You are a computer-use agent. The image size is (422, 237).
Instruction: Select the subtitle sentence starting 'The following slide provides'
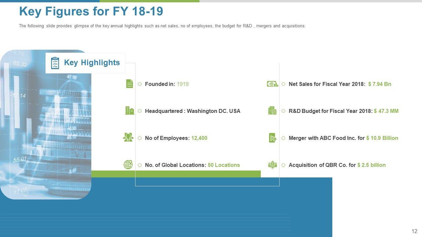(x=162, y=26)
